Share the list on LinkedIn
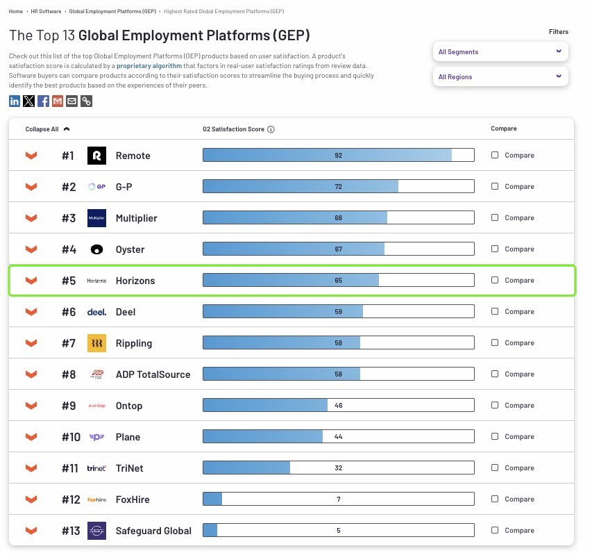The height and width of the screenshot is (553, 592). coord(15,101)
